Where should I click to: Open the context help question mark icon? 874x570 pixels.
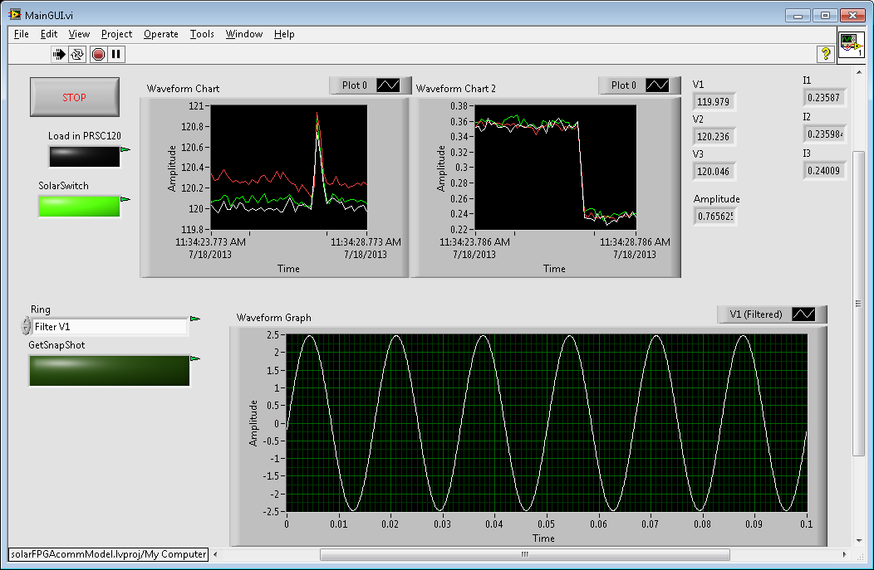tap(826, 54)
